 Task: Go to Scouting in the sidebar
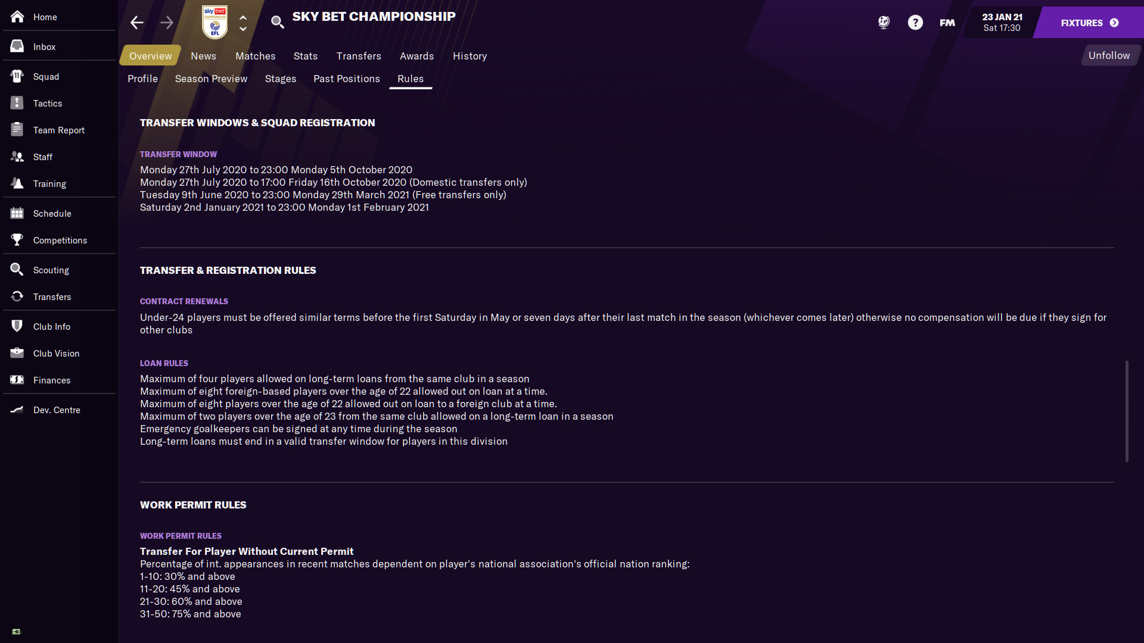click(51, 270)
